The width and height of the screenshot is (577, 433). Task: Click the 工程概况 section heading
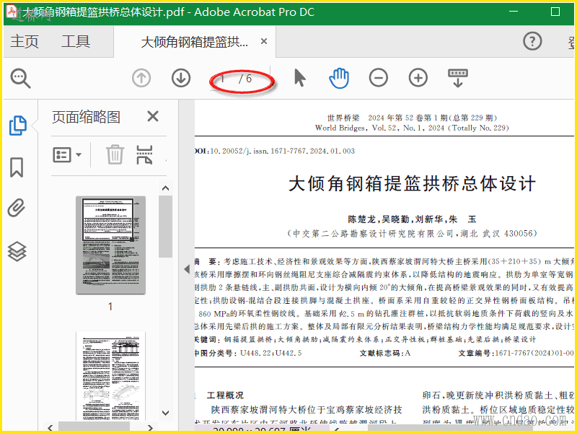click(x=225, y=395)
